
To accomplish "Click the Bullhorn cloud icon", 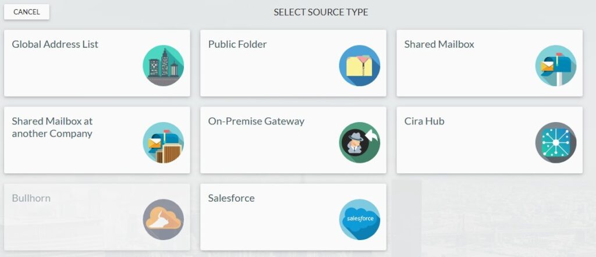I will click(163, 220).
